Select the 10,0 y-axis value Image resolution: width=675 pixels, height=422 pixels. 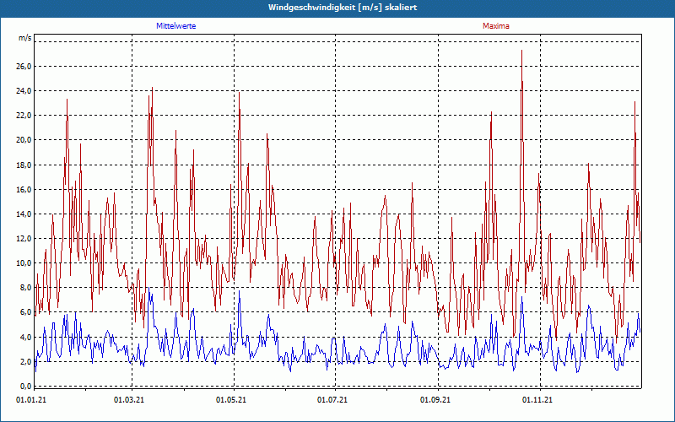[24, 263]
